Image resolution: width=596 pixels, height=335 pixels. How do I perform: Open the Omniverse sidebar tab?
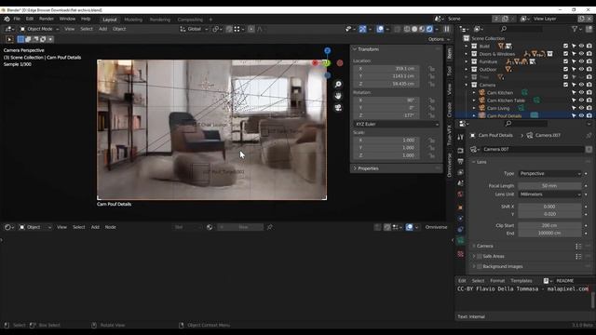(x=449, y=165)
